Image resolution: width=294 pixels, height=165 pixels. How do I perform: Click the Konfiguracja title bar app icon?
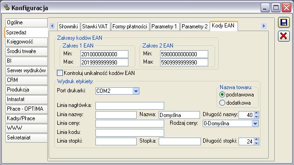click(x=7, y=7)
